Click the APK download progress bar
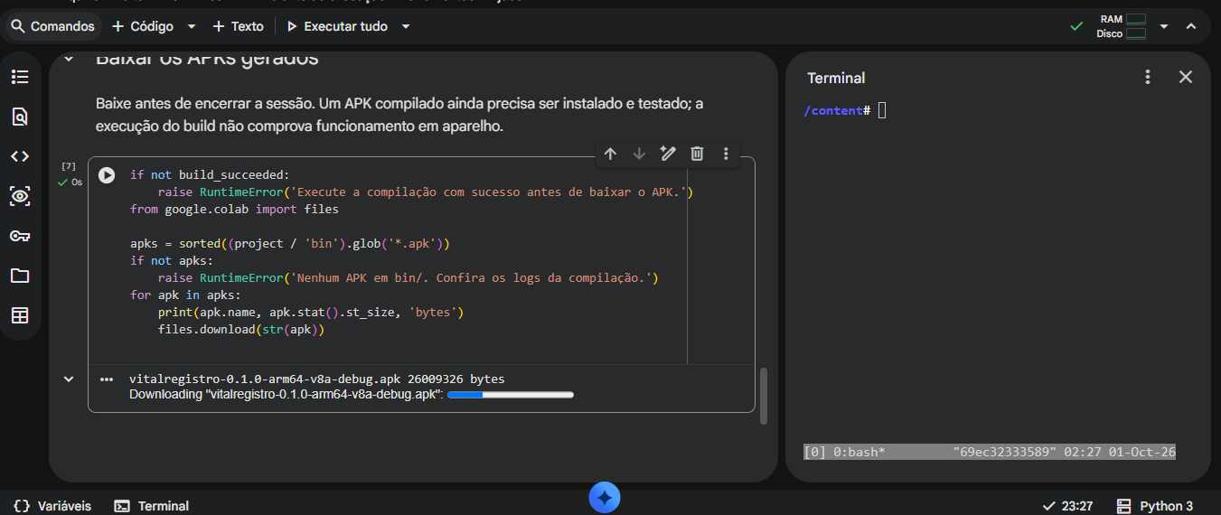Screen dimensions: 1221x515 (x=511, y=395)
